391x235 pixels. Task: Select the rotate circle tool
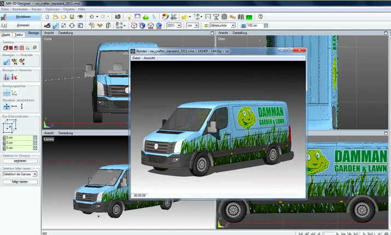pos(72,26)
